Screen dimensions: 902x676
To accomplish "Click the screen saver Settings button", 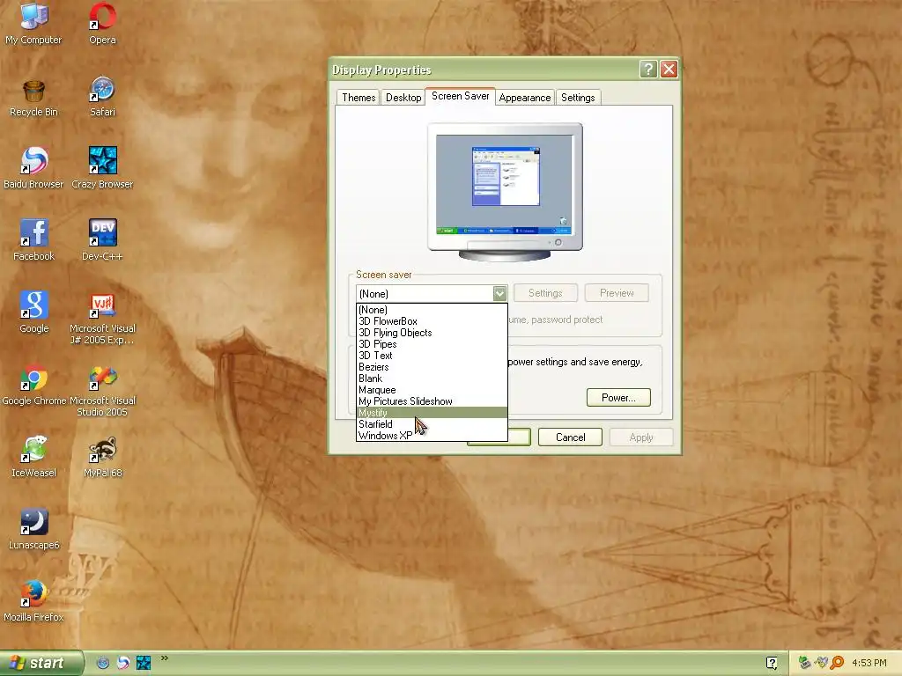I will click(x=545, y=293).
